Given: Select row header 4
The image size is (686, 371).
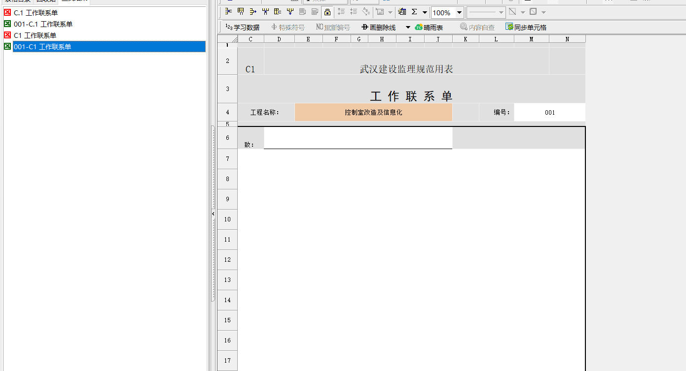Looking at the screenshot, I should click(227, 112).
